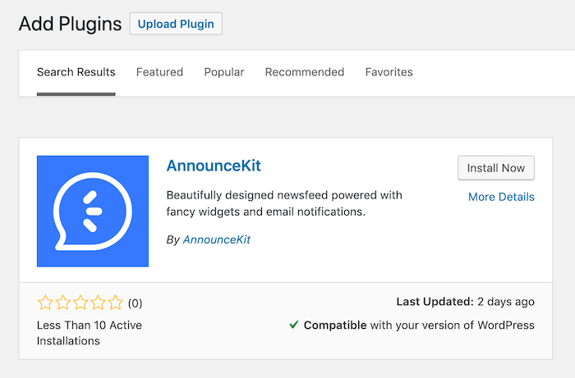Install the AnnounceKit plugin now
The height and width of the screenshot is (378, 575).
pos(495,168)
